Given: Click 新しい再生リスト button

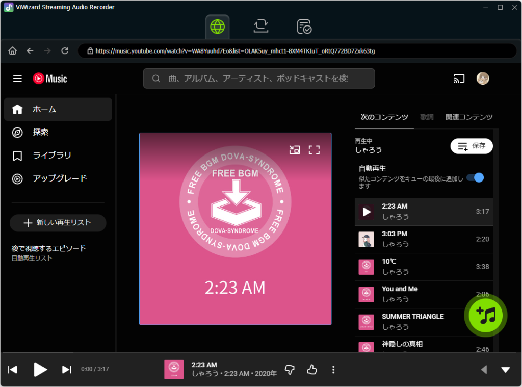Looking at the screenshot, I should [x=58, y=223].
